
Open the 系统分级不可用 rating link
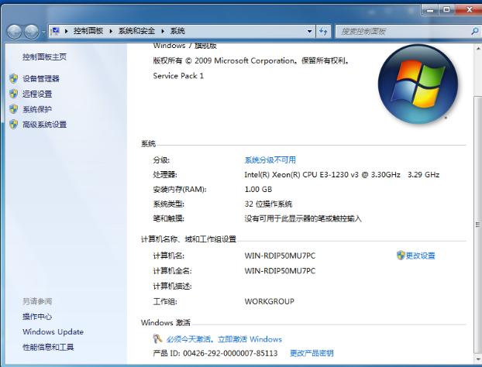[270, 159]
